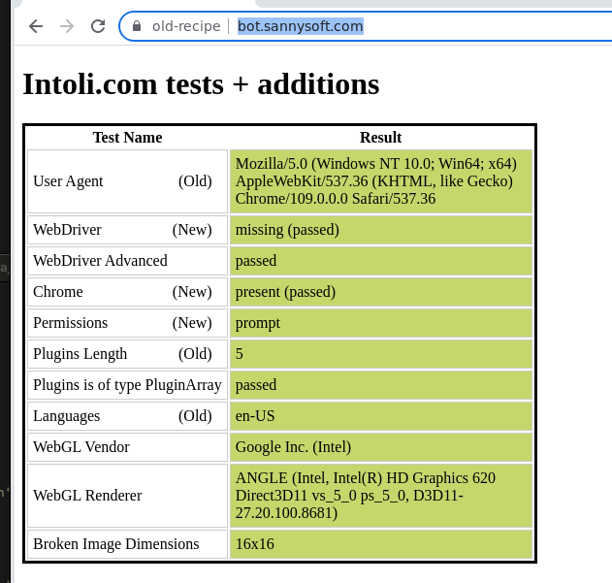Click the heading Intoli.com tests + additions
Screen dimensions: 612x583
pos(201,84)
